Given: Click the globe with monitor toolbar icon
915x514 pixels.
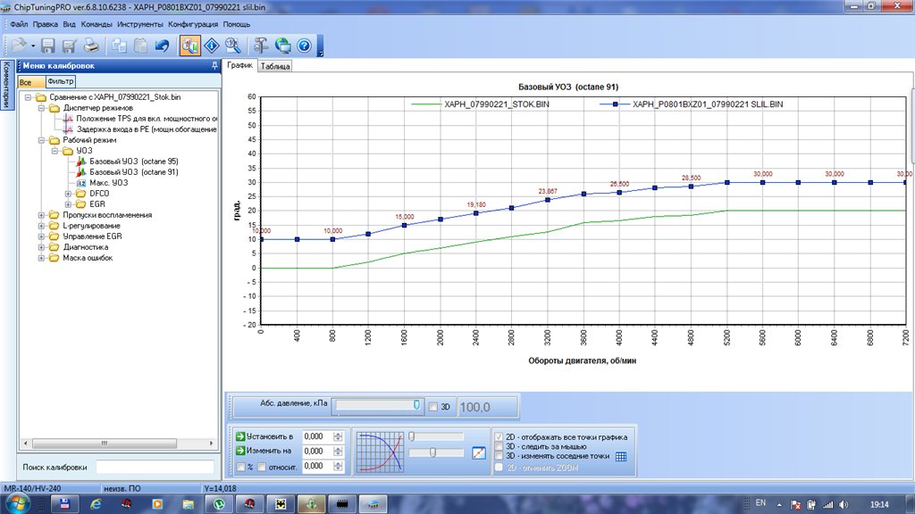Looking at the screenshot, I should [282, 46].
